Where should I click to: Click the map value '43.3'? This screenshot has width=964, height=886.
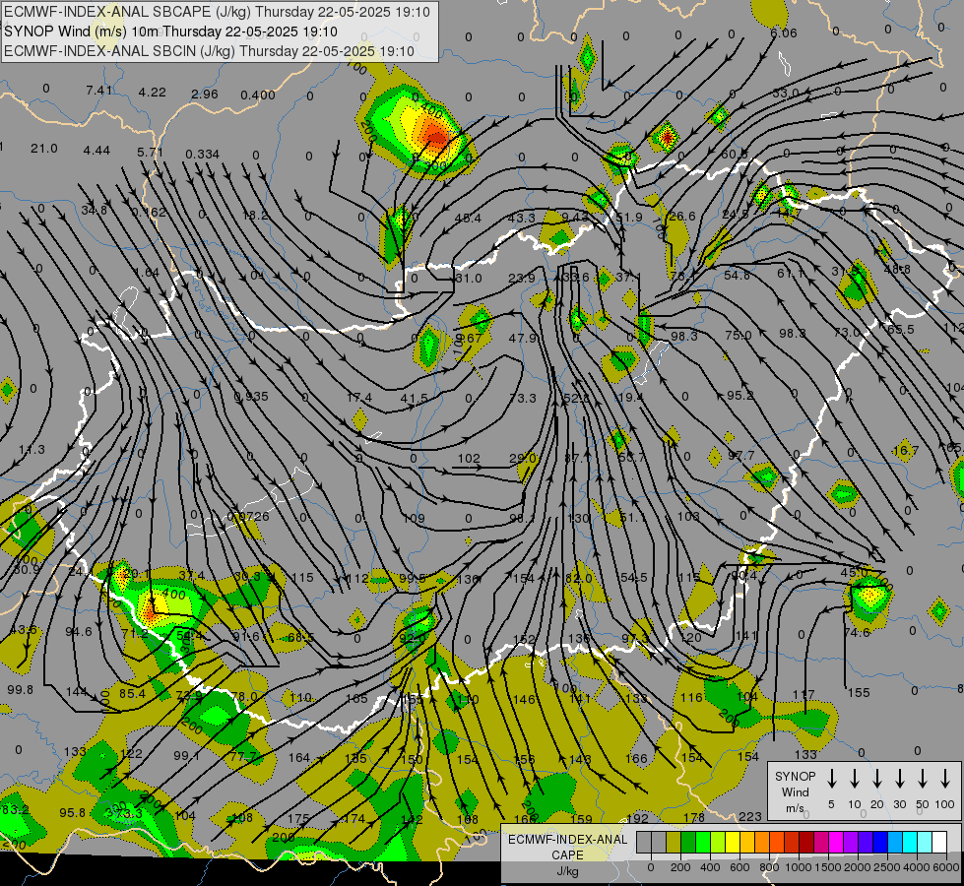click(x=521, y=219)
